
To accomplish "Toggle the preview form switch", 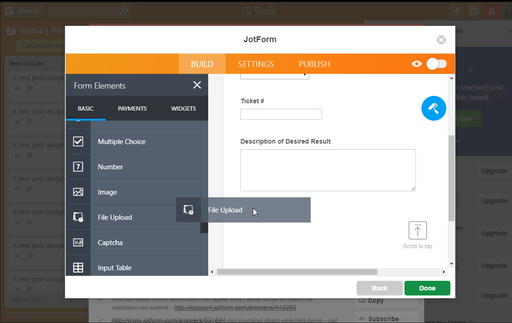I will tap(436, 64).
